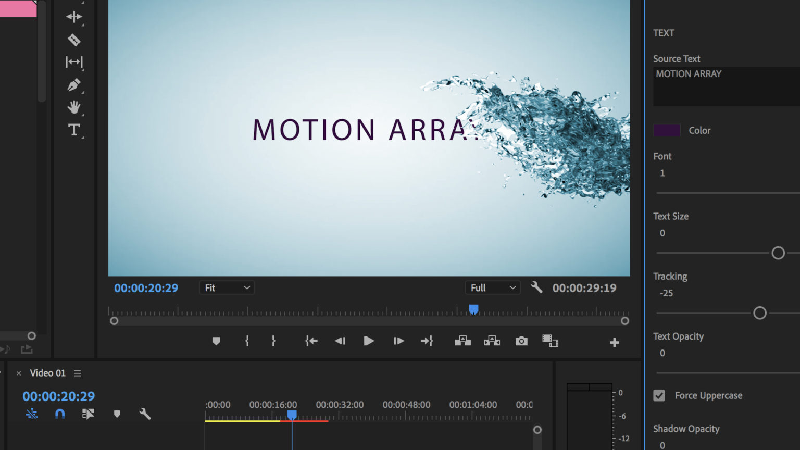Select the Slip tool

pos(74,62)
